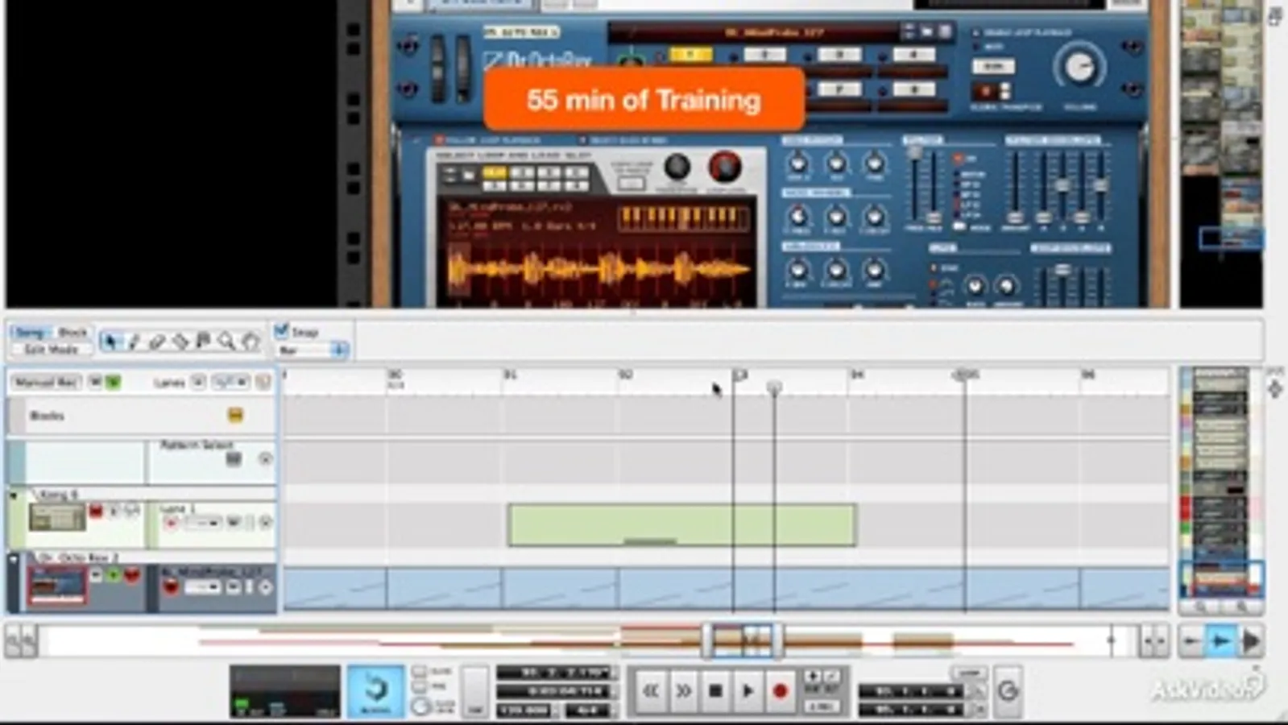The width and height of the screenshot is (1288, 725).
Task: Select the Magnifying glass tool
Action: click(x=227, y=342)
